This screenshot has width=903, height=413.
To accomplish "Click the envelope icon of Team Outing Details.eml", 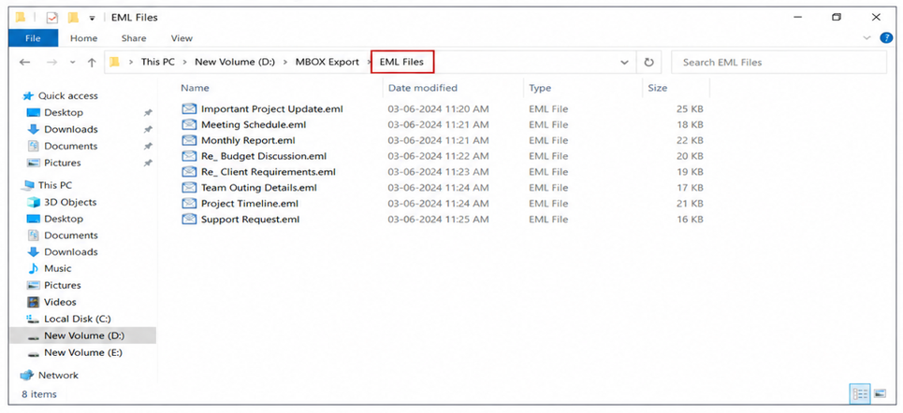I will (x=189, y=188).
